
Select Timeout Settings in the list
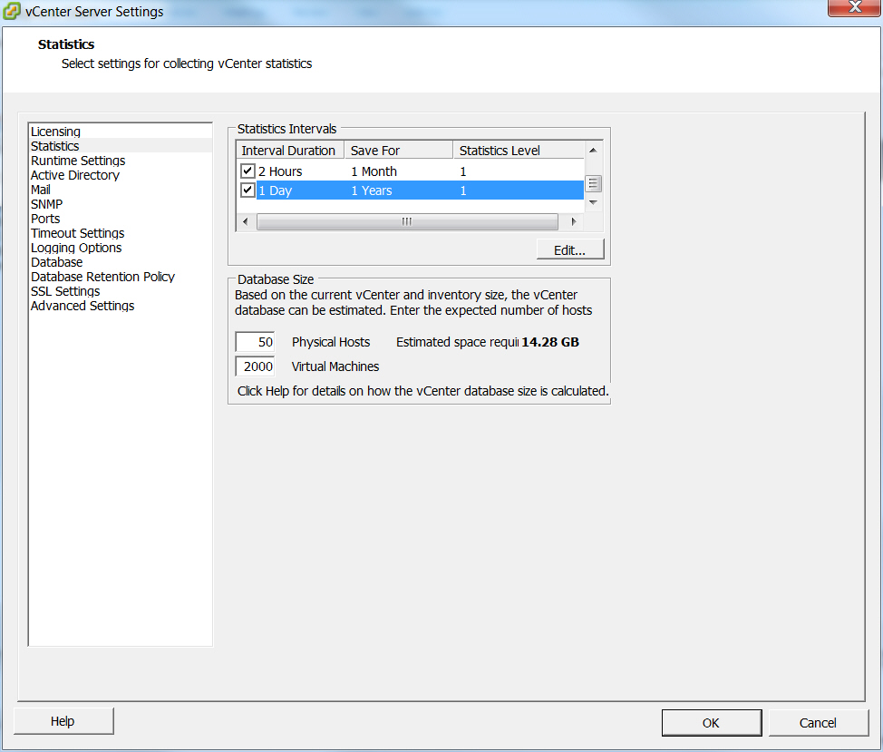(x=77, y=233)
